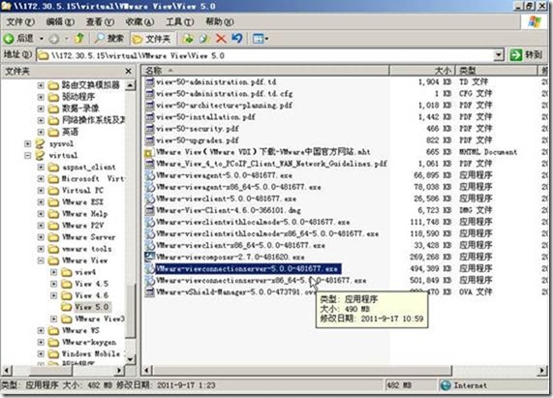The height and width of the screenshot is (398, 553).
Task: Expand the view4 tree node
Action: pyautogui.click(x=54, y=272)
